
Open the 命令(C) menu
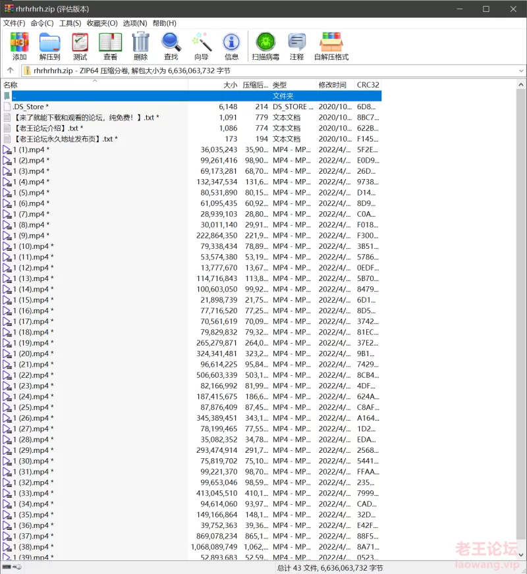42,23
